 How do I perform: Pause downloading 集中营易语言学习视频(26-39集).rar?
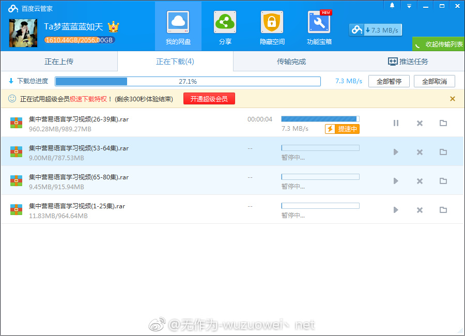[x=396, y=123]
